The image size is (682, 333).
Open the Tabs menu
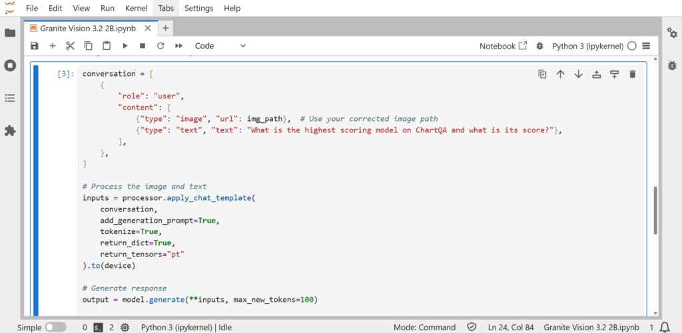pyautogui.click(x=166, y=8)
